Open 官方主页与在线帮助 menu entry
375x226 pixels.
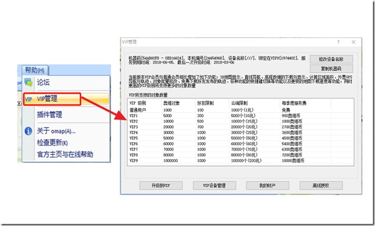tap(65, 154)
